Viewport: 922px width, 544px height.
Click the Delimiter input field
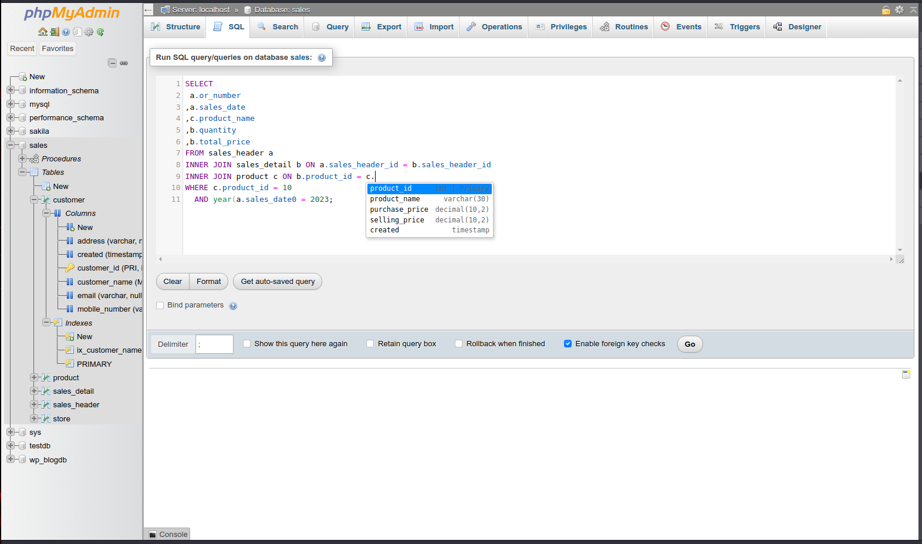[x=214, y=344]
